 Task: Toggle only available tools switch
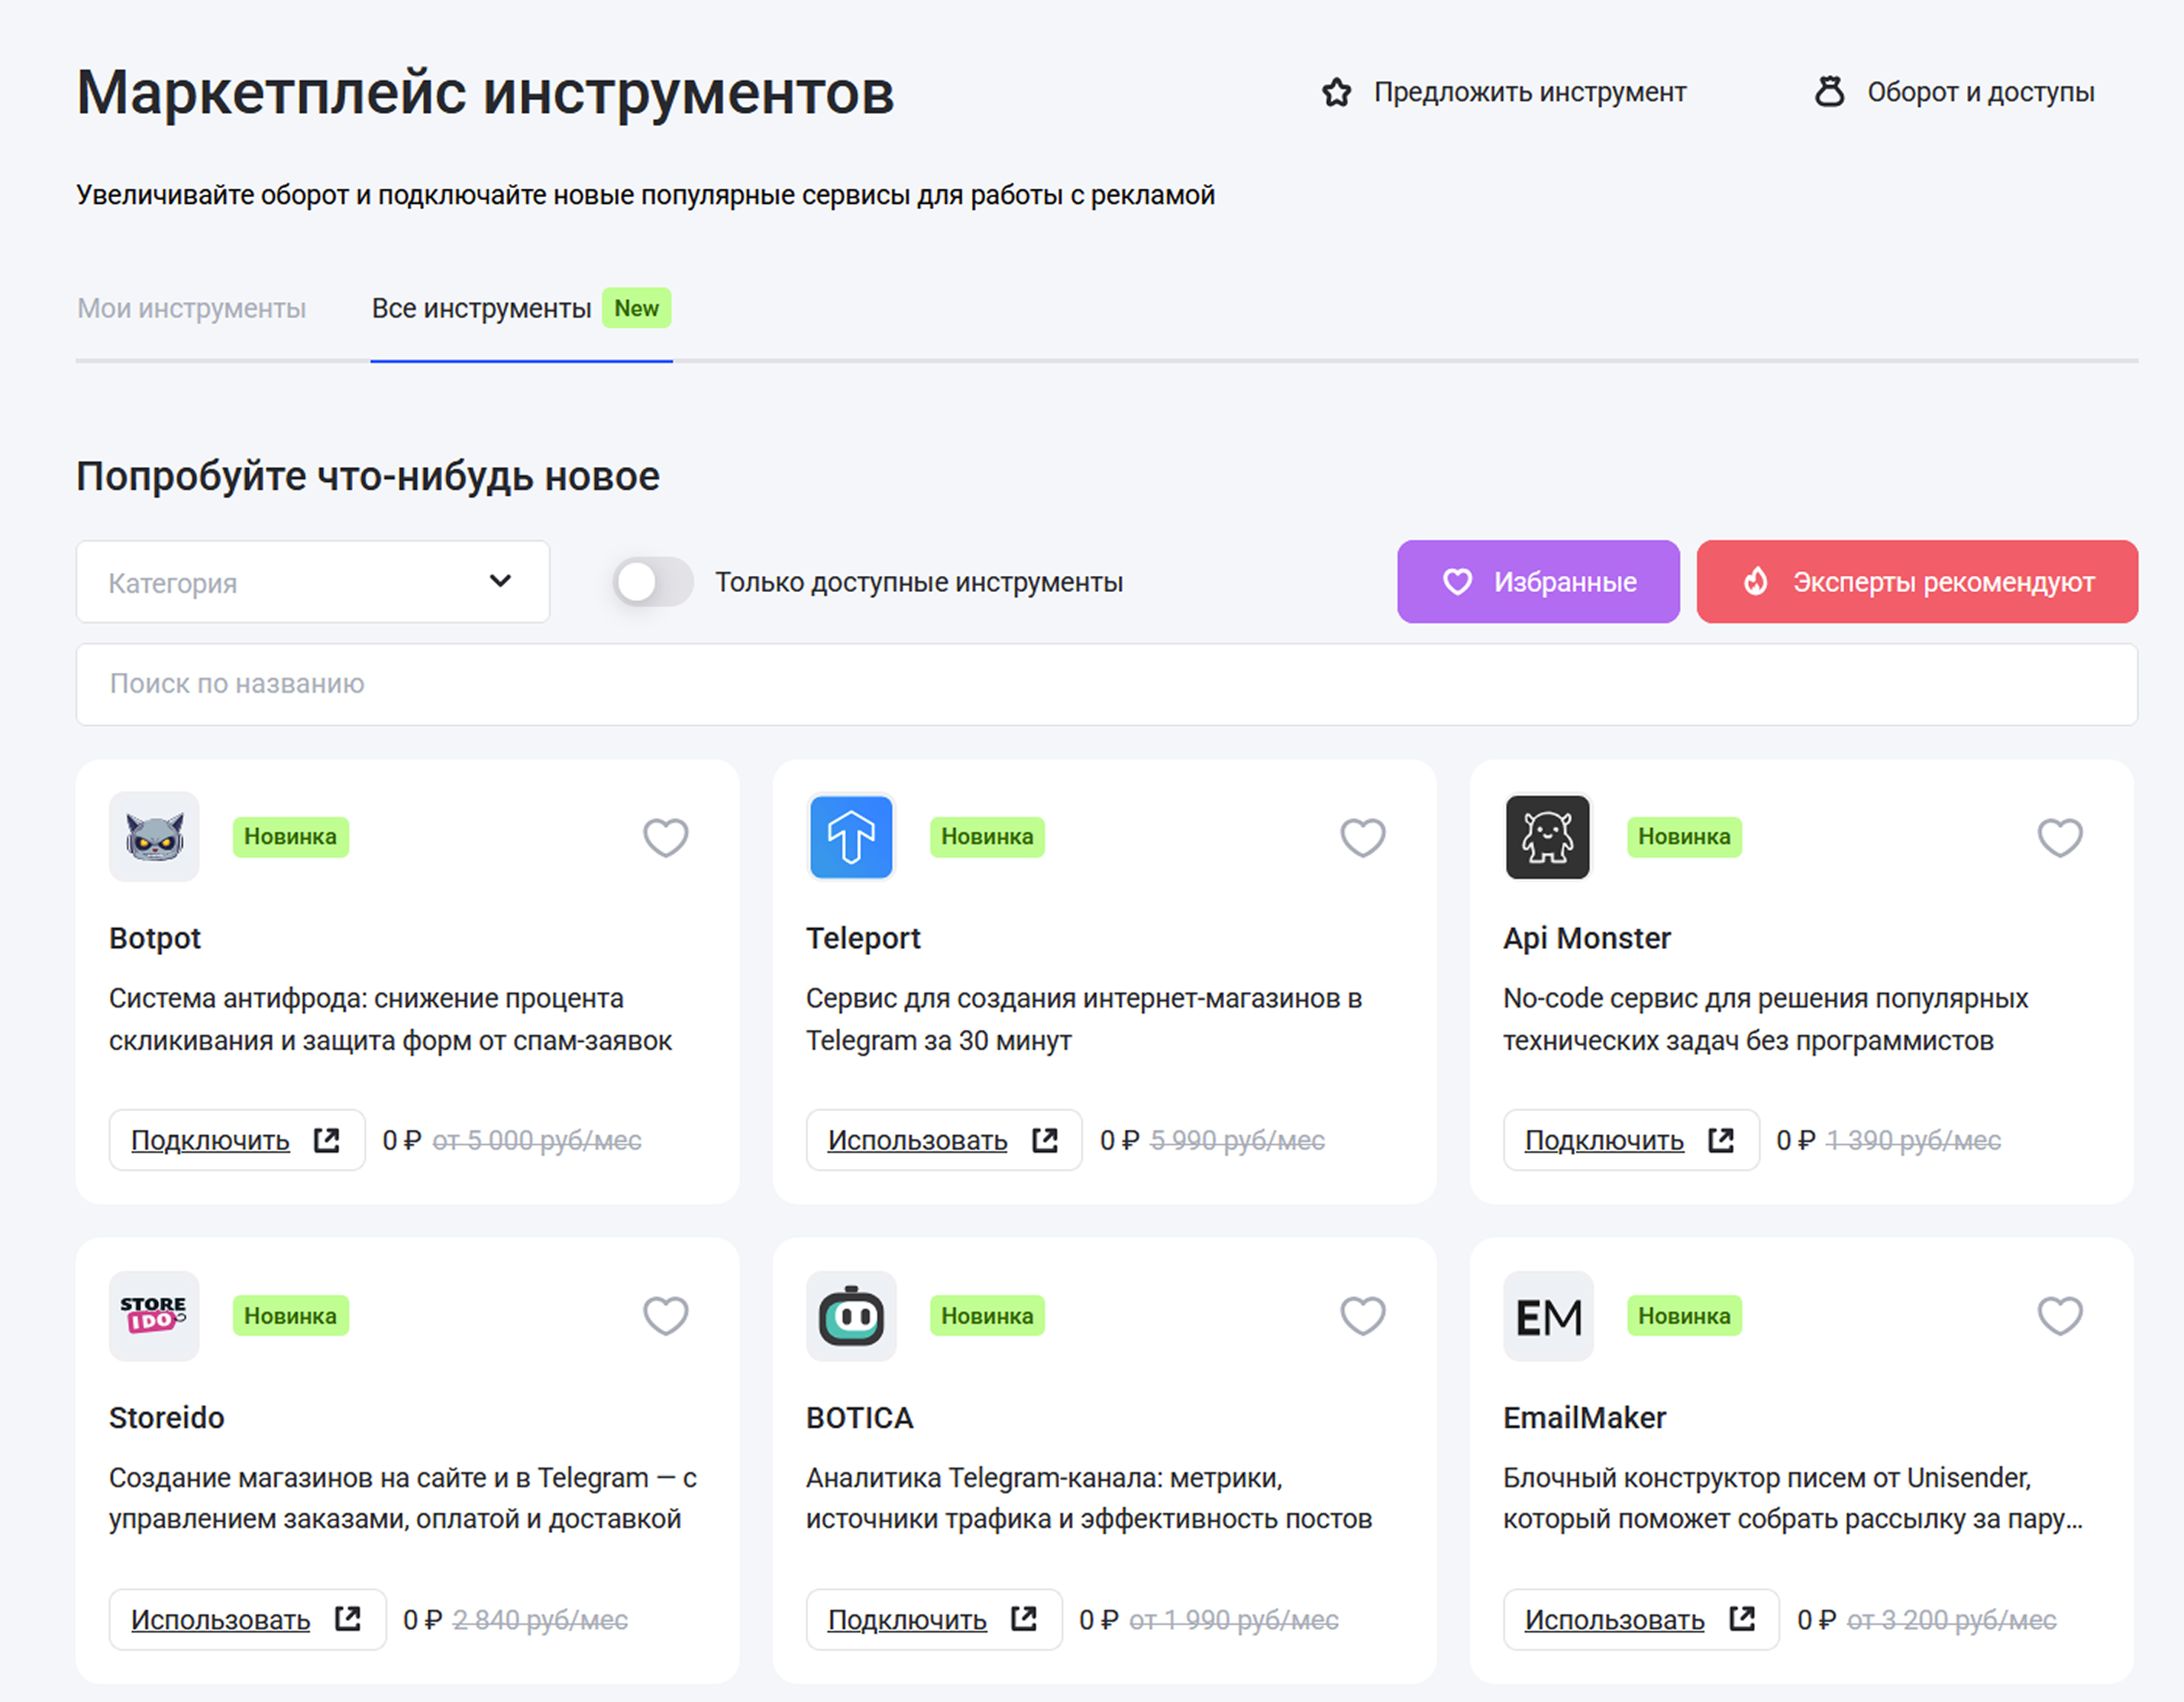coord(653,581)
